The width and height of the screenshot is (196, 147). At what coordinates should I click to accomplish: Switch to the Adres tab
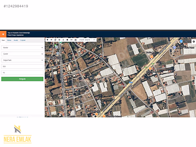pos(9,40)
